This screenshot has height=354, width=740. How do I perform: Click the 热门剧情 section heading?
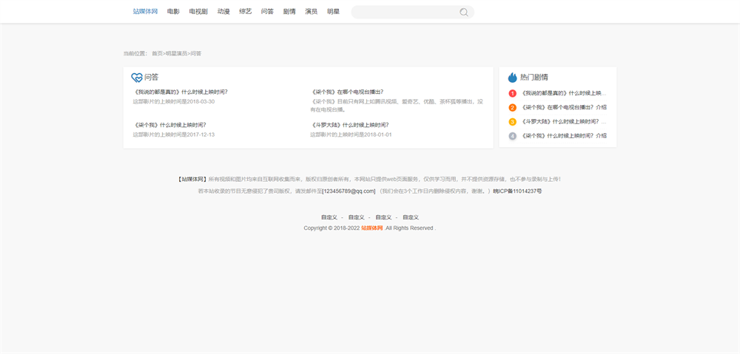coord(534,78)
